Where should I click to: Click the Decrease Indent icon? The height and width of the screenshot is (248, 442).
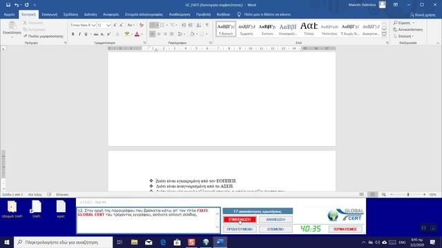pos(184,25)
